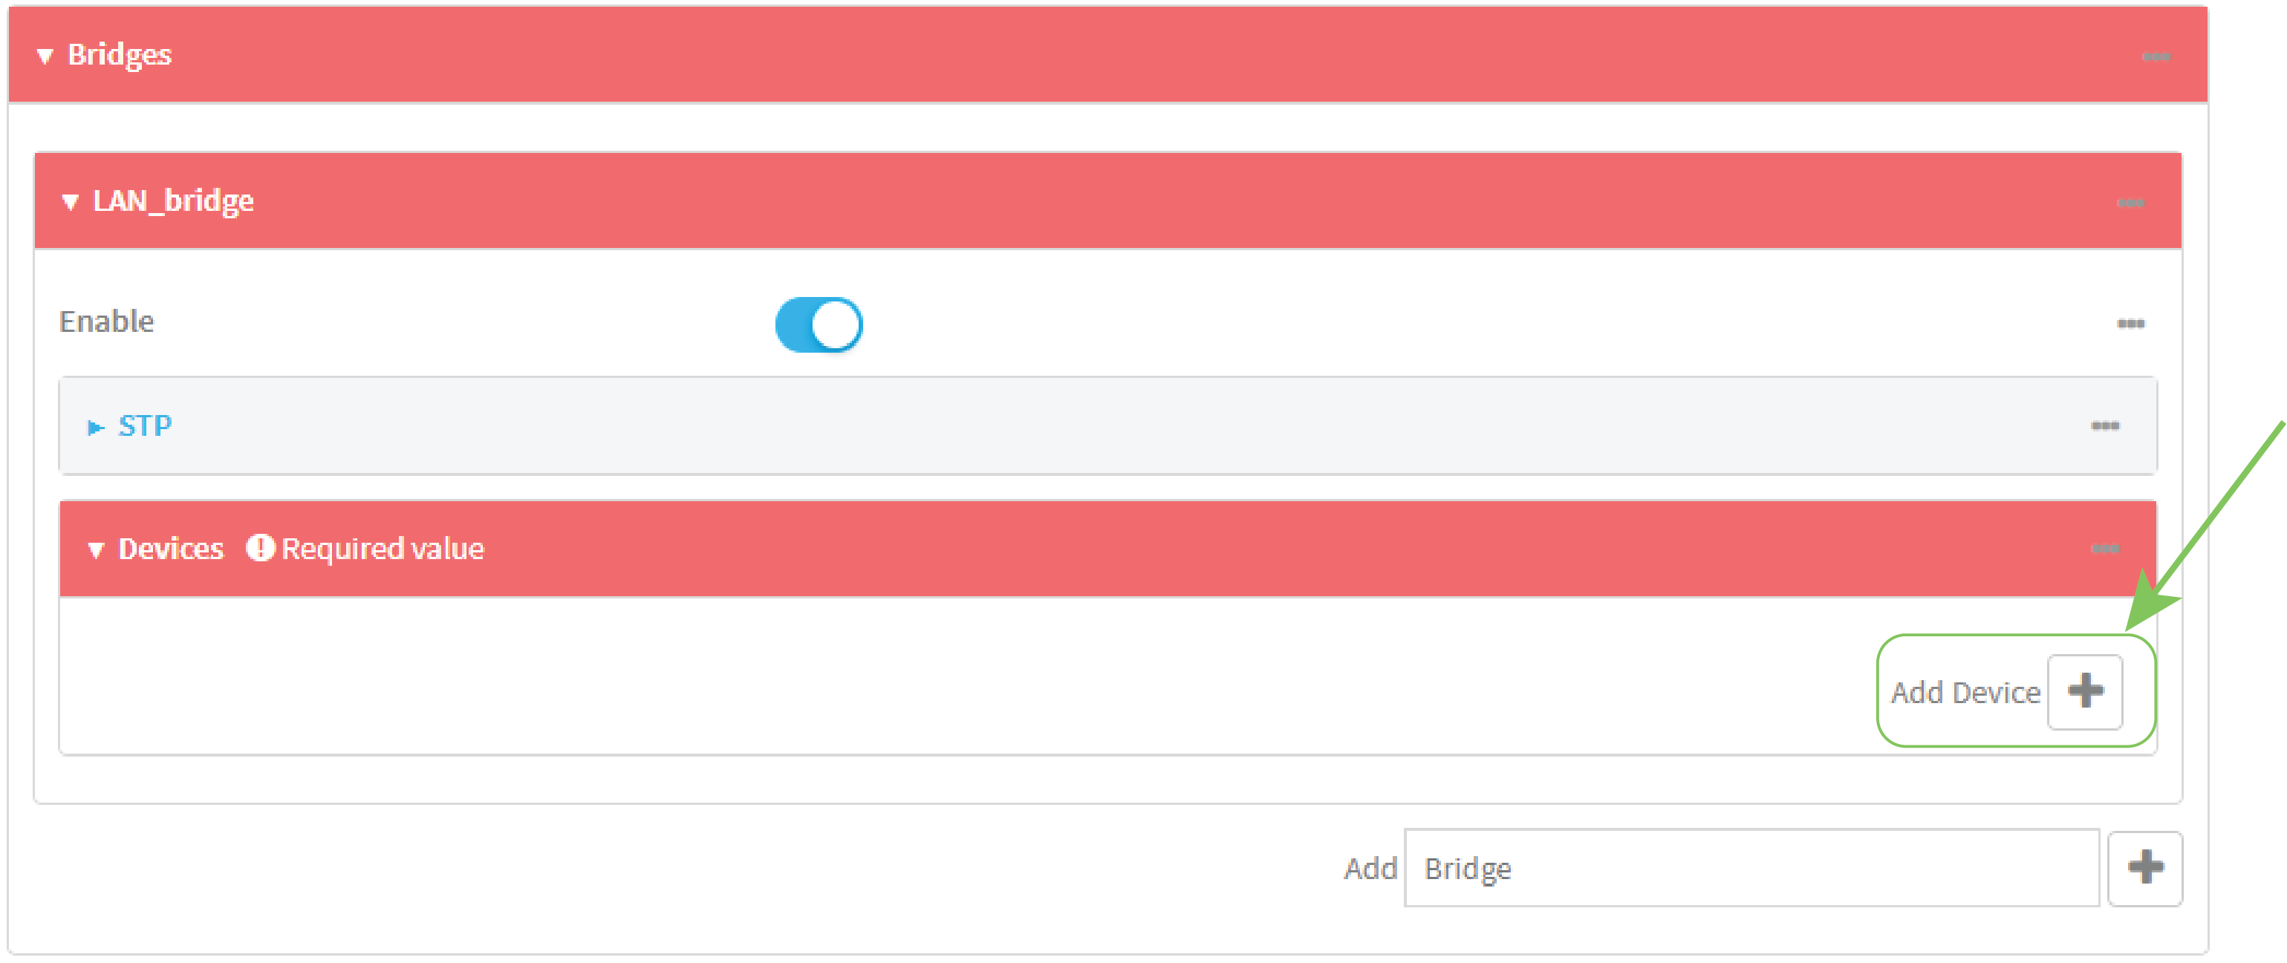
Task: Click the plus icon beside Add Device
Action: [x=2084, y=691]
